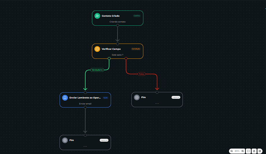This screenshot has width=266, height=154.
Task: Click the Contato Criado user-plus icon
Action: point(97,16)
